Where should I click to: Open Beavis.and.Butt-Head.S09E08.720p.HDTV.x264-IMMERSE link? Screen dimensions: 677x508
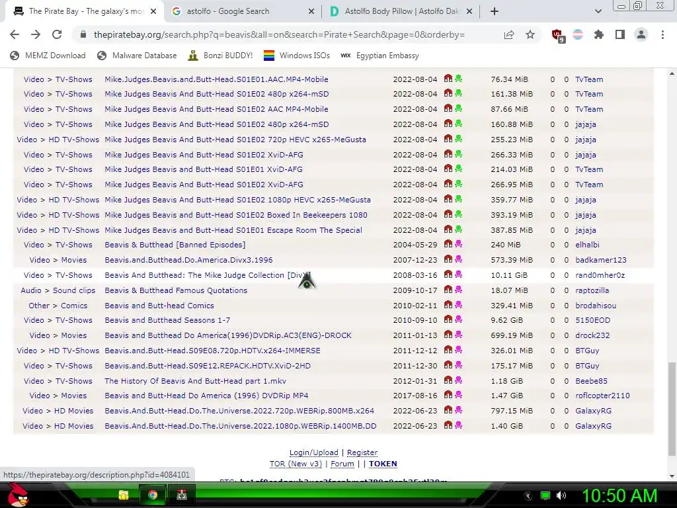212,351
